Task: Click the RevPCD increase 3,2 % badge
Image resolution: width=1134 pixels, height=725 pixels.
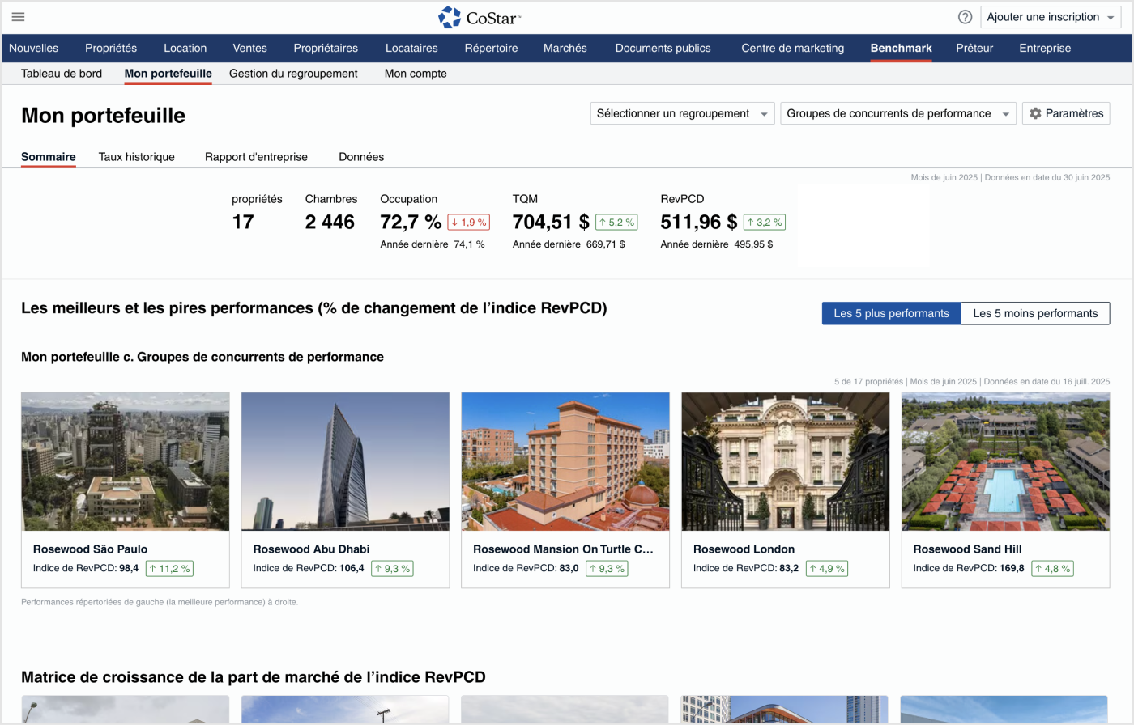Action: [764, 223]
